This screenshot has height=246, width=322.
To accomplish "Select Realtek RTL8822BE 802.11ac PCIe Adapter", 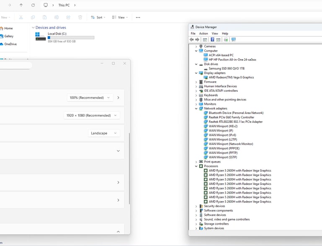I will (x=236, y=122).
